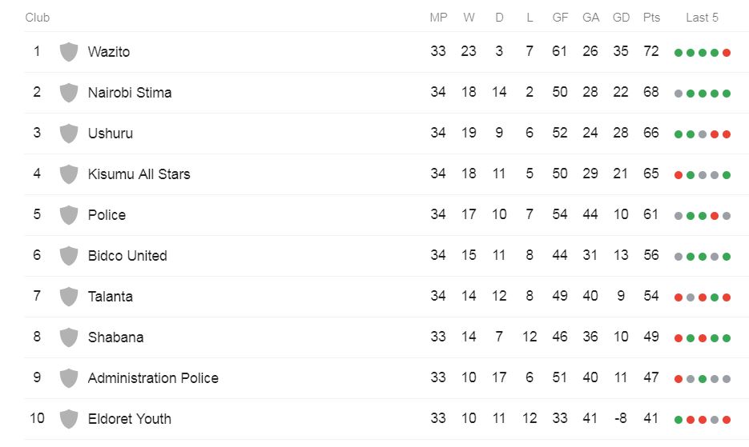The image size is (749, 447).
Task: Click the GD column header
Action: (x=621, y=18)
